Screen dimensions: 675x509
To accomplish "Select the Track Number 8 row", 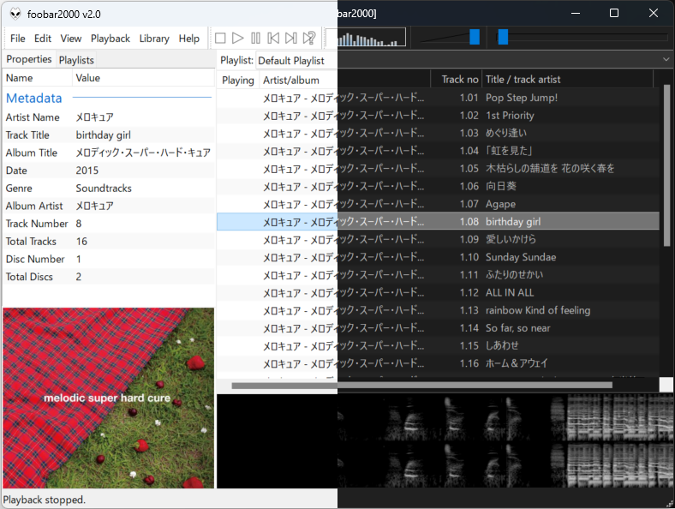I will coord(109,224).
